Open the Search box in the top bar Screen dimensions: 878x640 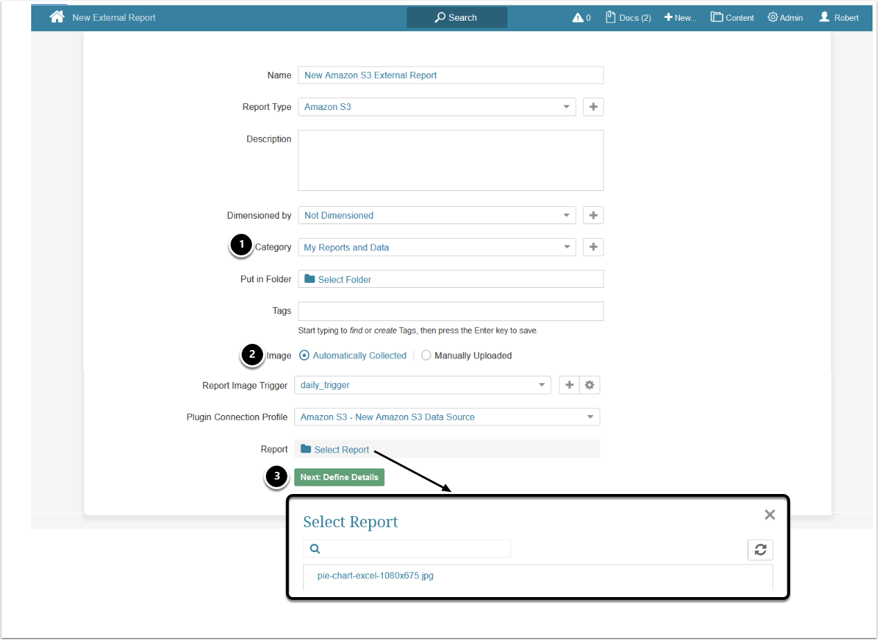tap(457, 17)
